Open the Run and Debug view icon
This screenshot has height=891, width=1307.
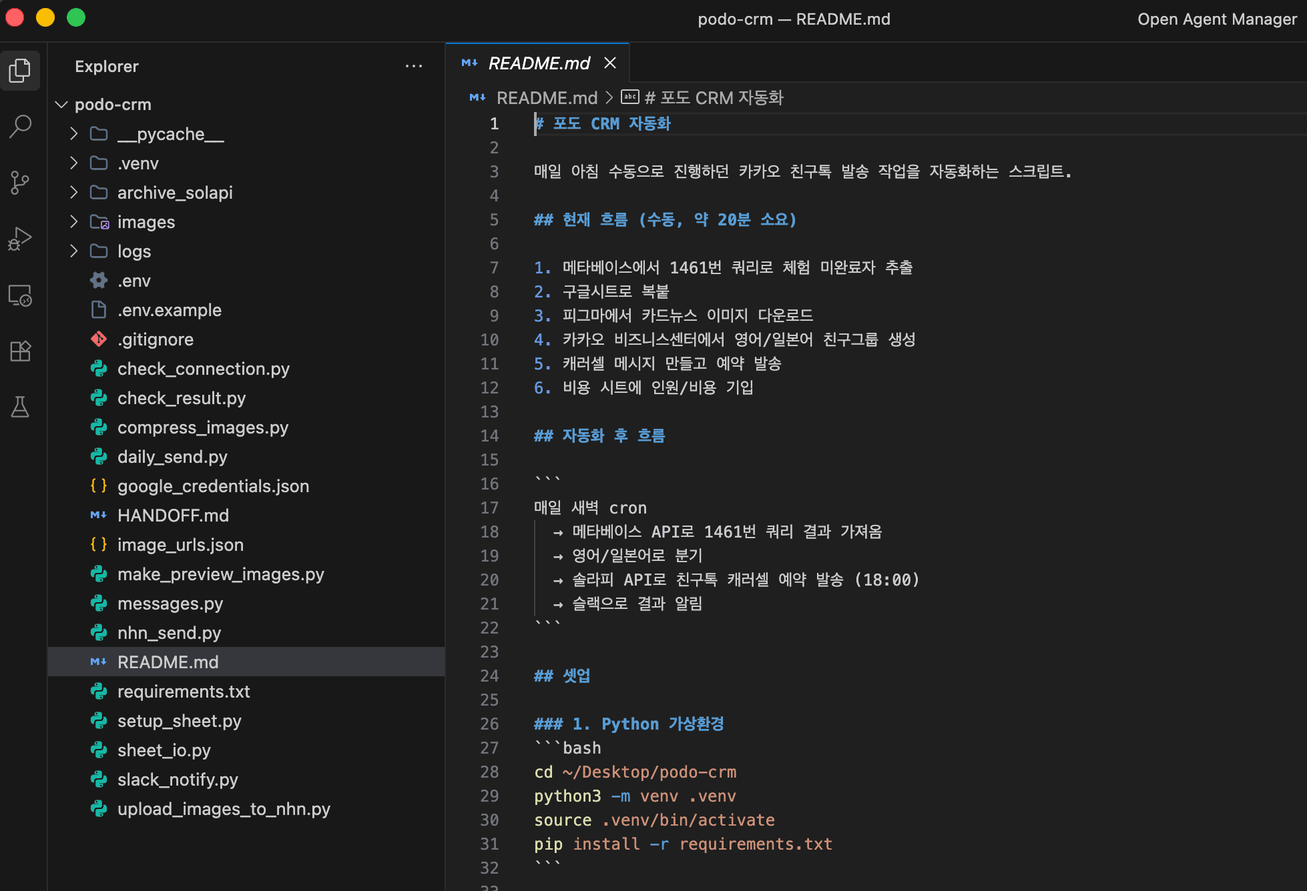[x=20, y=238]
